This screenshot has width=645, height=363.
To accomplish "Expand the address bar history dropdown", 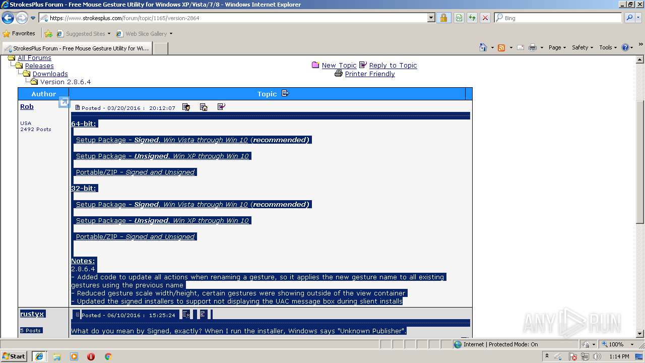I will (431, 18).
